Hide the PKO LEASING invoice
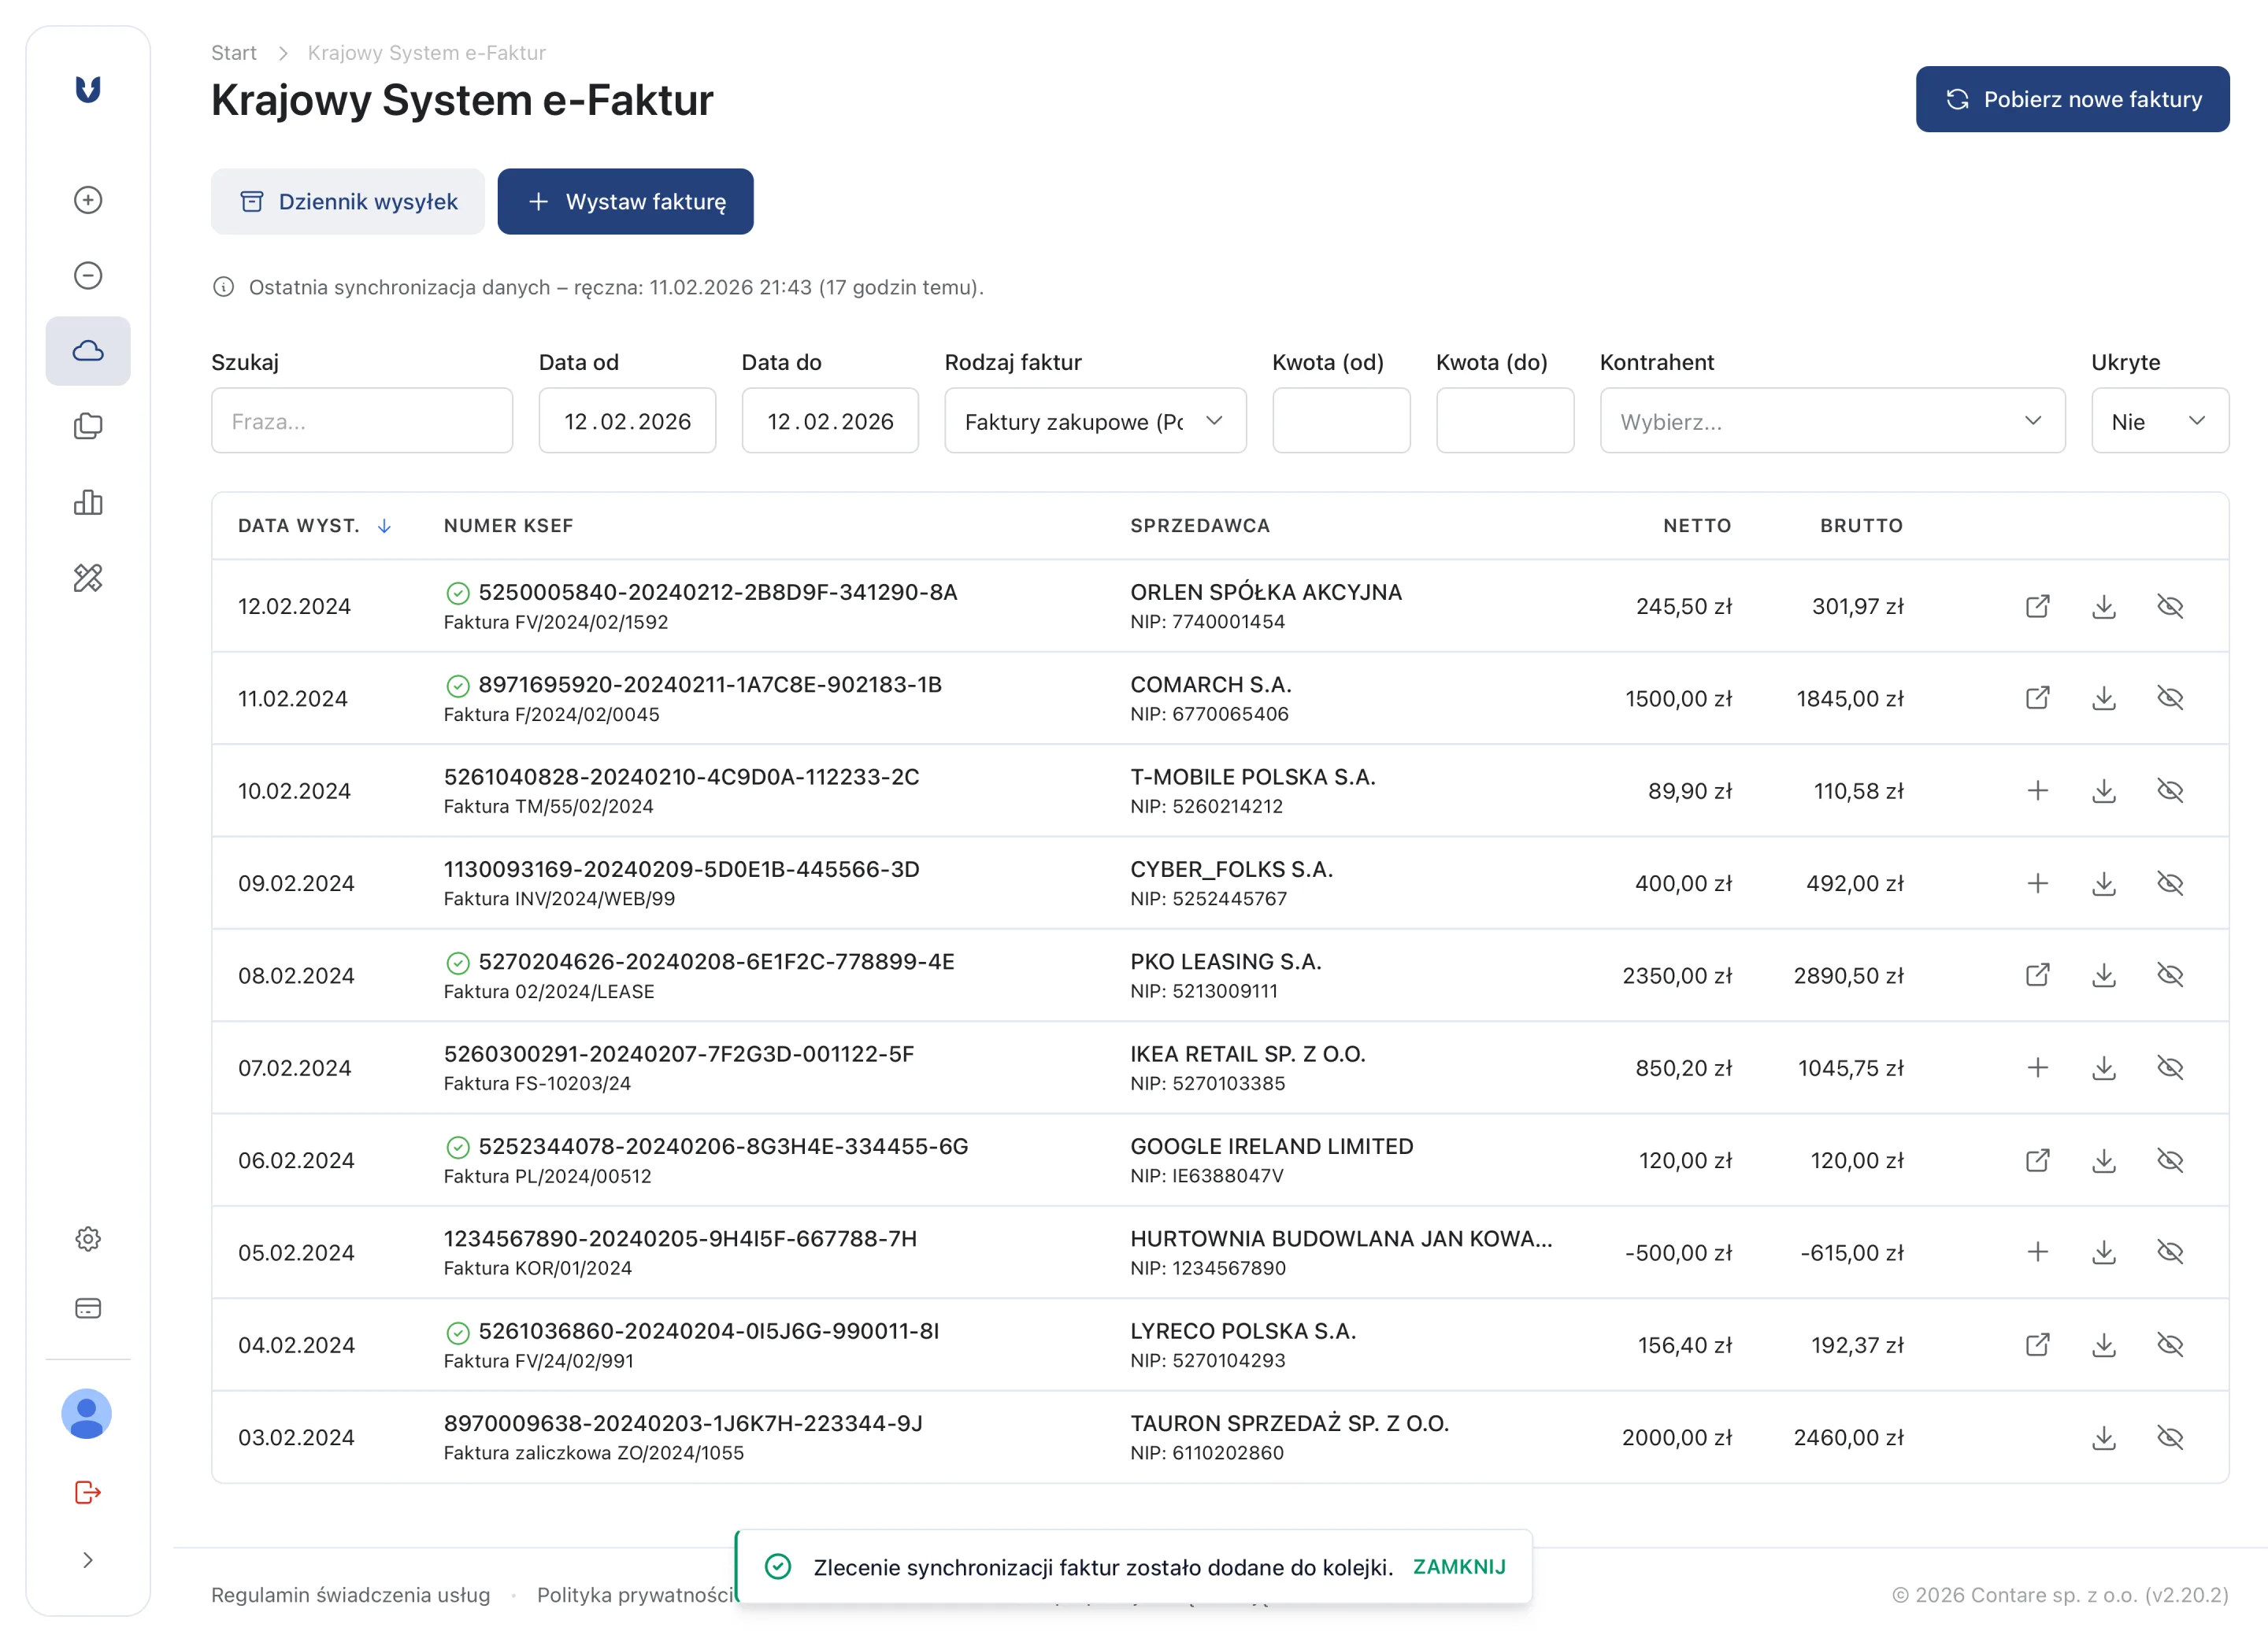This screenshot has height=1642, width=2268. coord(2170,975)
